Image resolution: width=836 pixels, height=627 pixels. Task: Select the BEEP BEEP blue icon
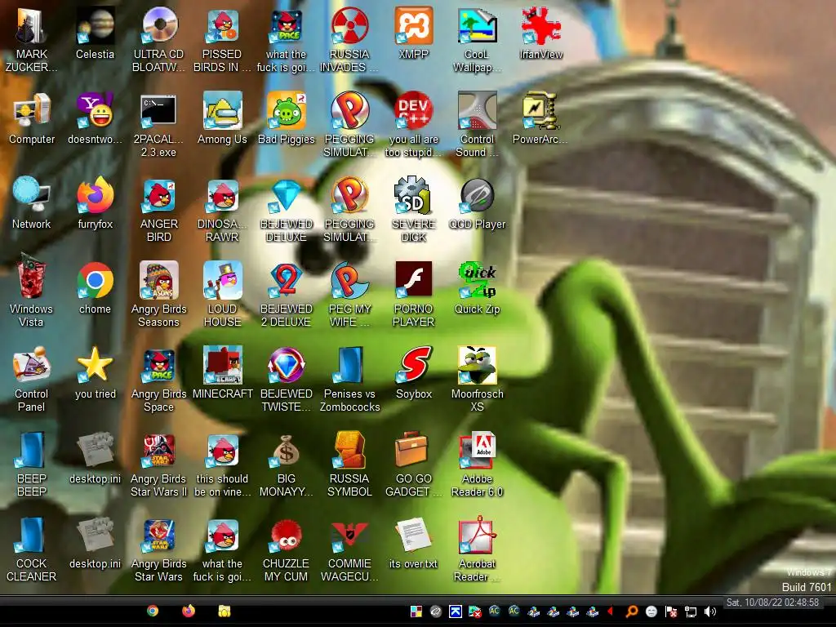(32, 464)
